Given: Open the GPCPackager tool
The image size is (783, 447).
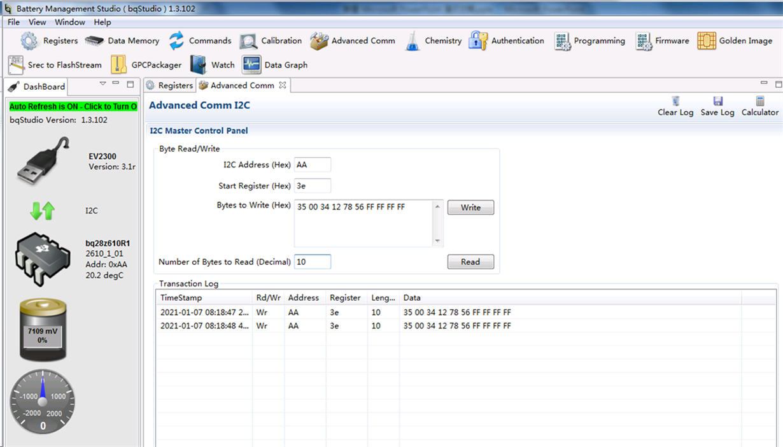Looking at the screenshot, I should (x=146, y=65).
